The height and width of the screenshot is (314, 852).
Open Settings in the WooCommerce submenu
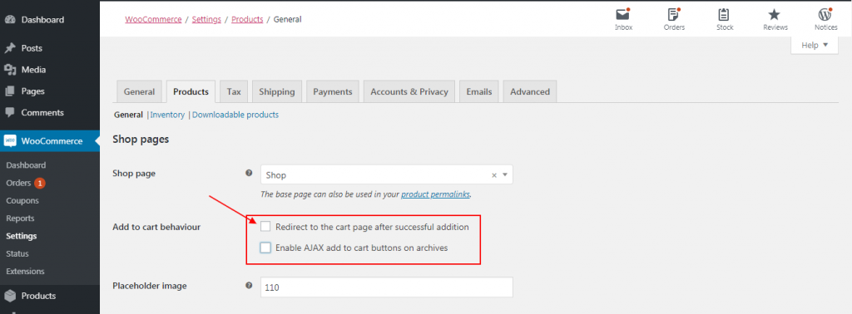tap(21, 237)
